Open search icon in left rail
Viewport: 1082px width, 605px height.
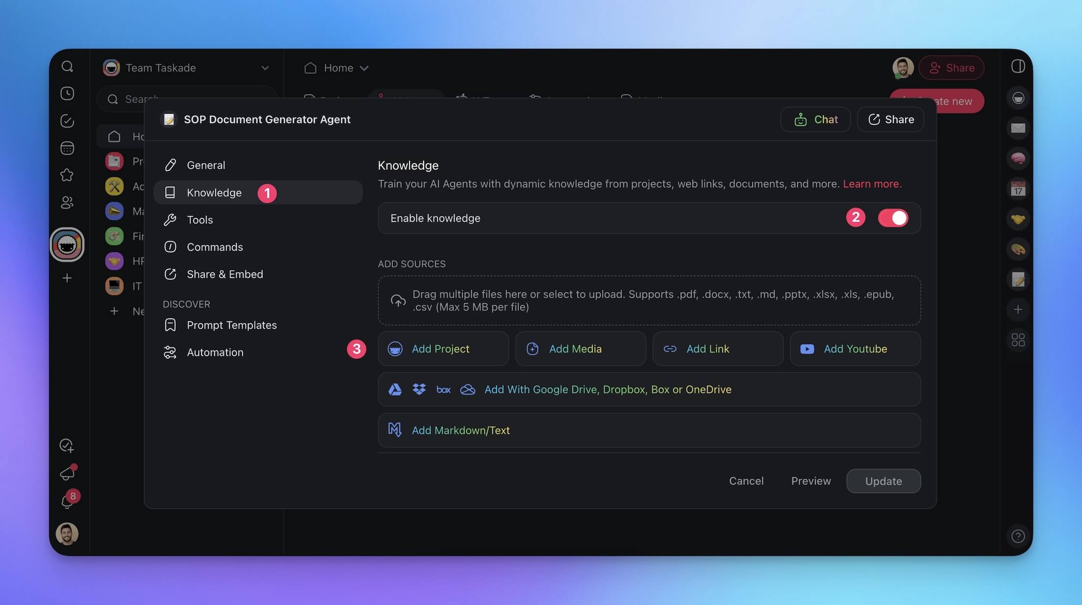pos(67,66)
